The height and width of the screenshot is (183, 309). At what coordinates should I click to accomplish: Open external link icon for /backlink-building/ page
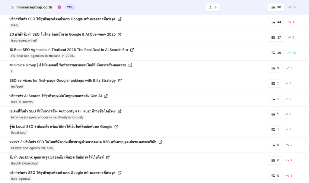pyautogui.click(x=108, y=157)
